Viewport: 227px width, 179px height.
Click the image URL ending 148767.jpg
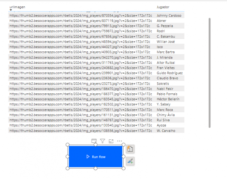pos(81,120)
